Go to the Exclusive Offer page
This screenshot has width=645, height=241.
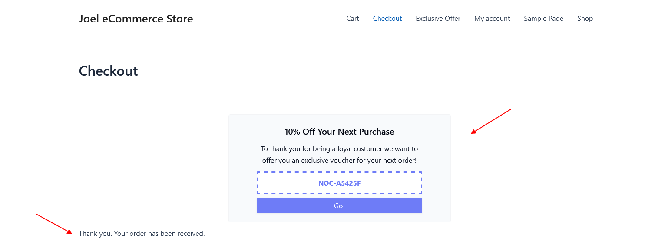click(x=438, y=19)
